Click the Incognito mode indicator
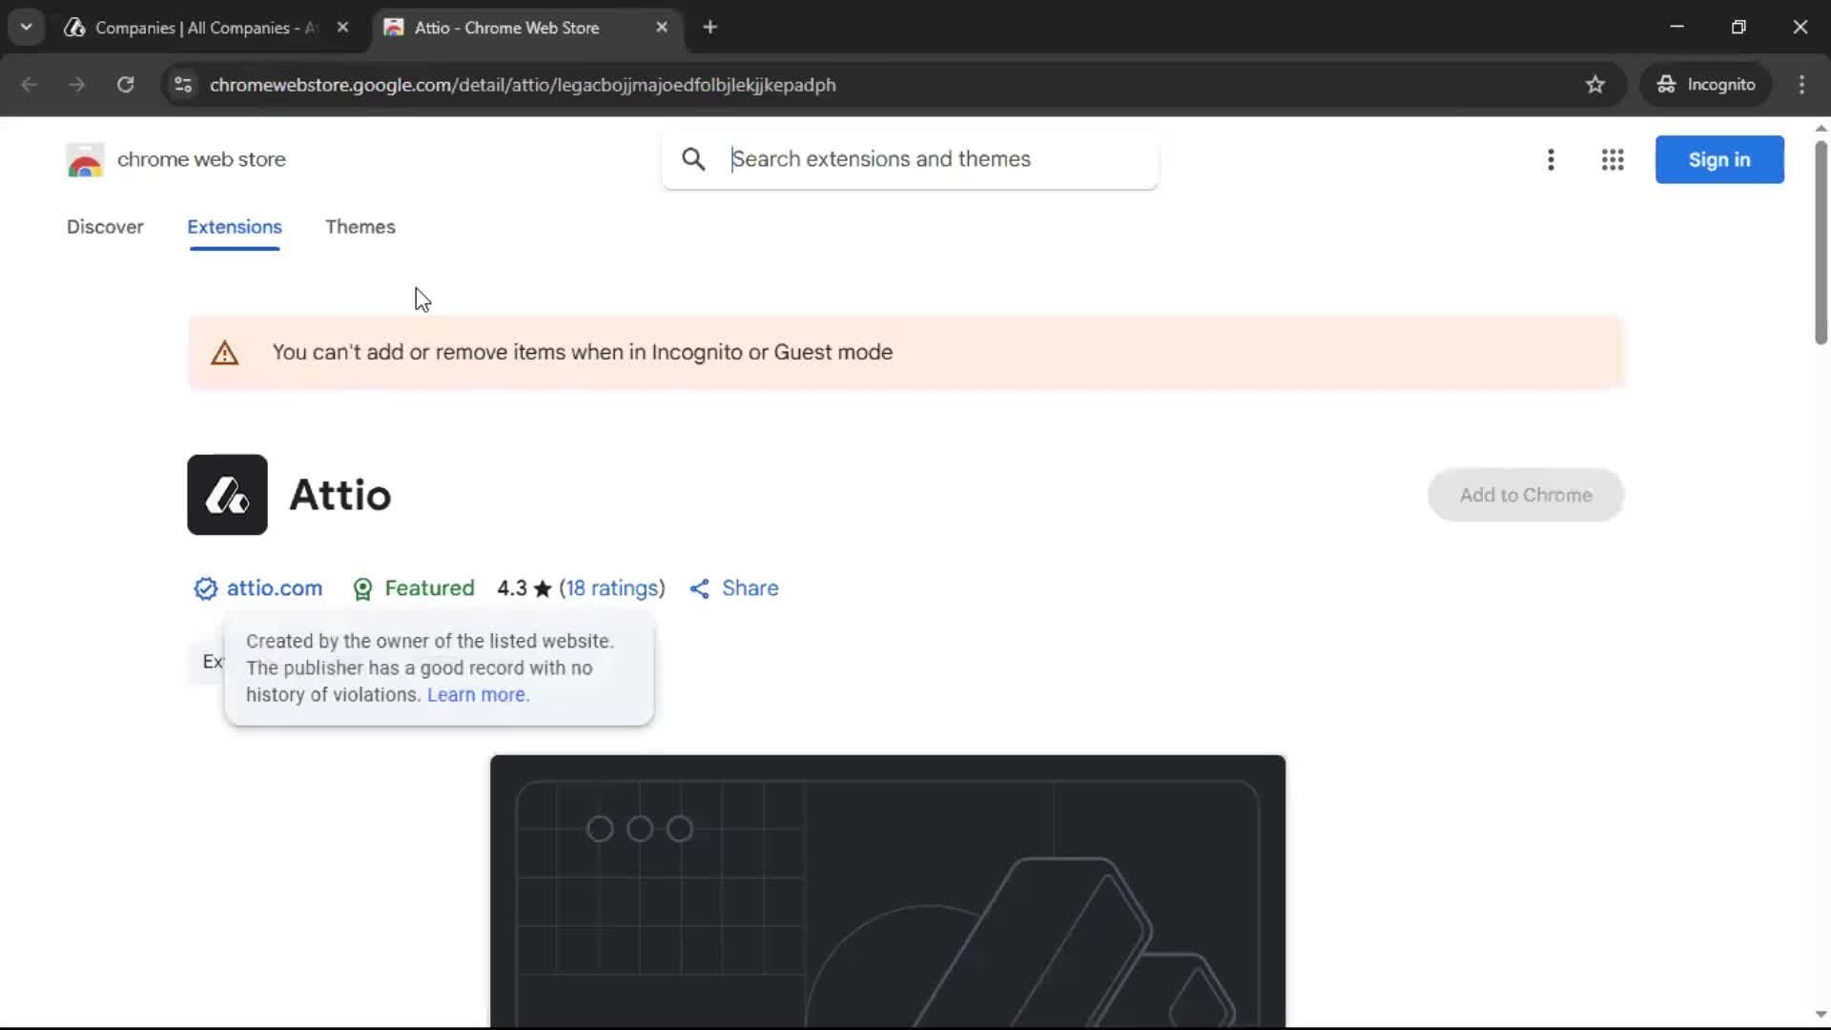Viewport: 1831px width, 1030px height. 1707,84
